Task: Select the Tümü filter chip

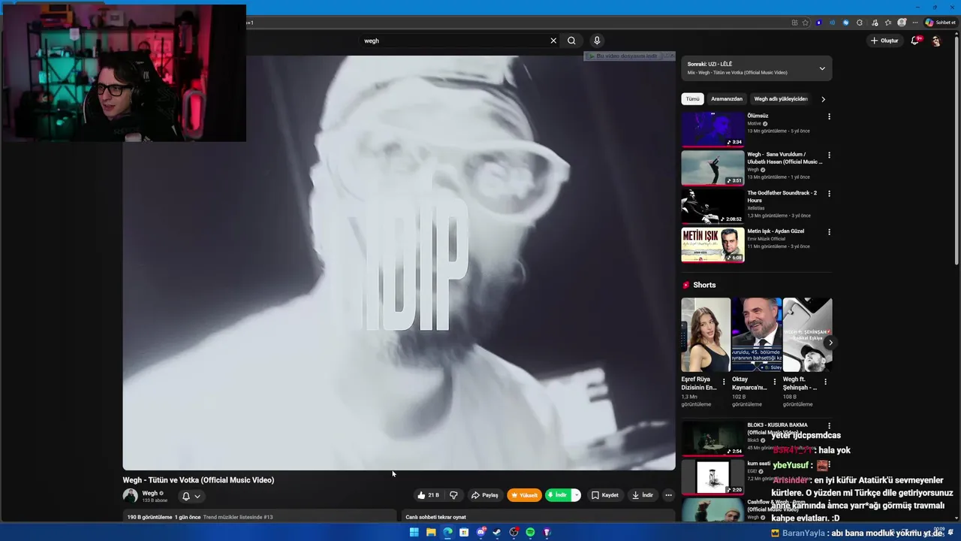Action: pyautogui.click(x=692, y=98)
